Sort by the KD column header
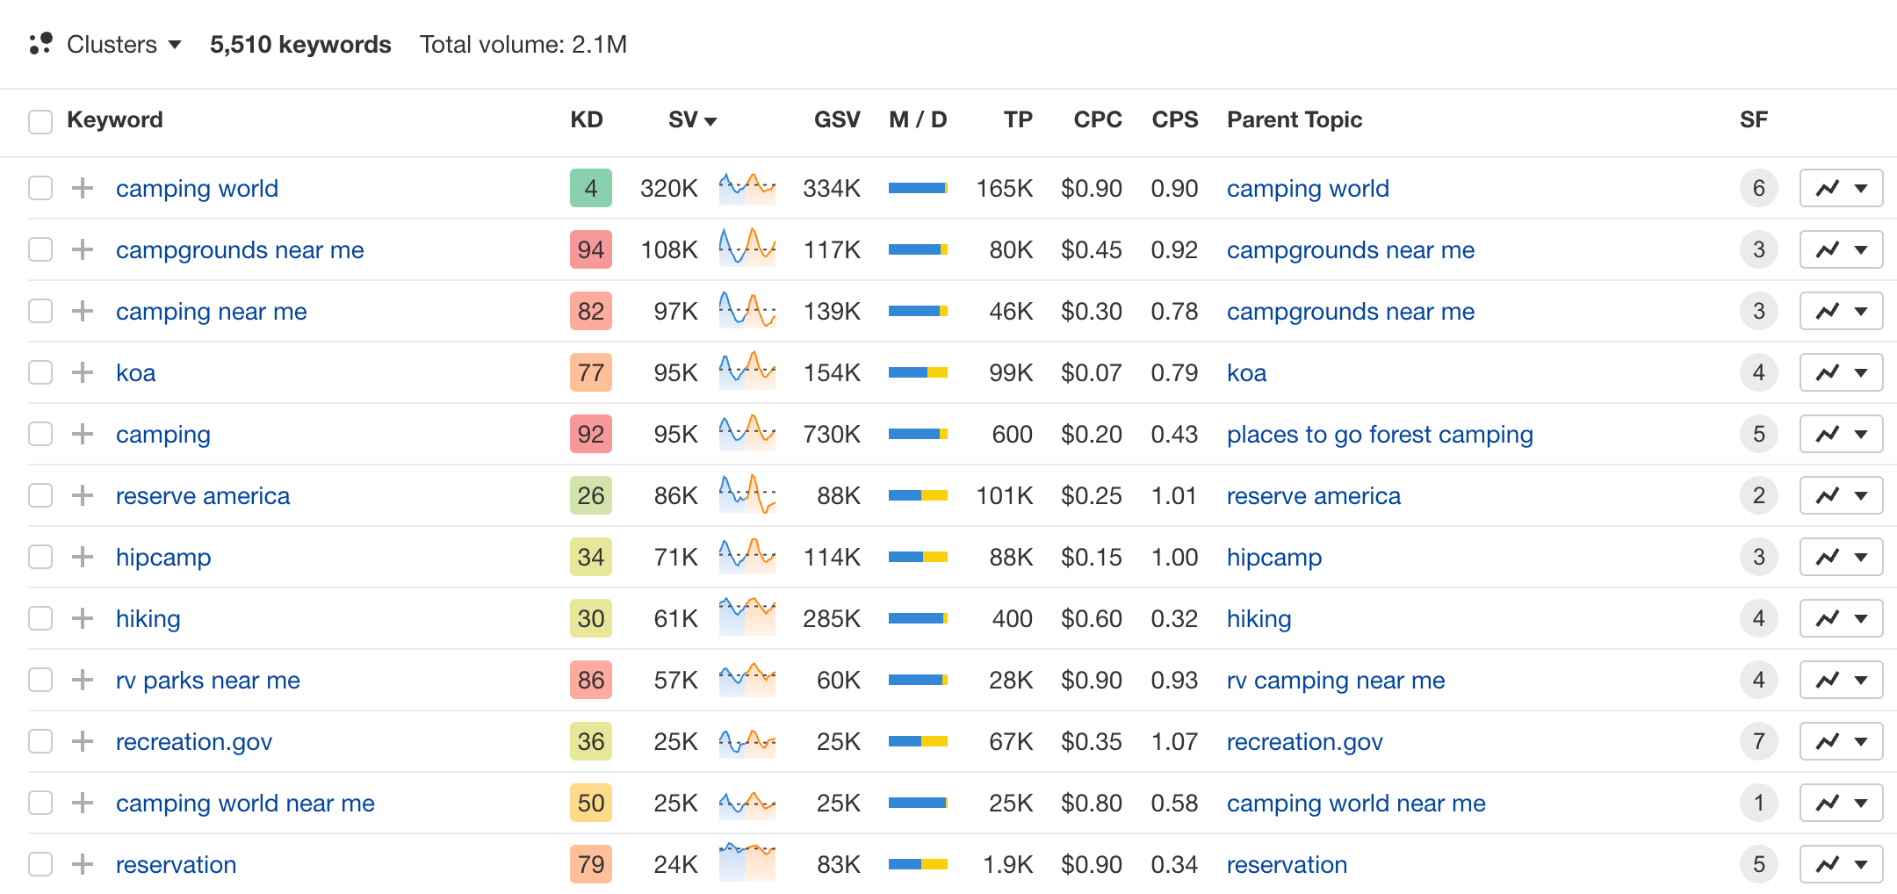Screen dimensions: 1897x894 tap(588, 120)
